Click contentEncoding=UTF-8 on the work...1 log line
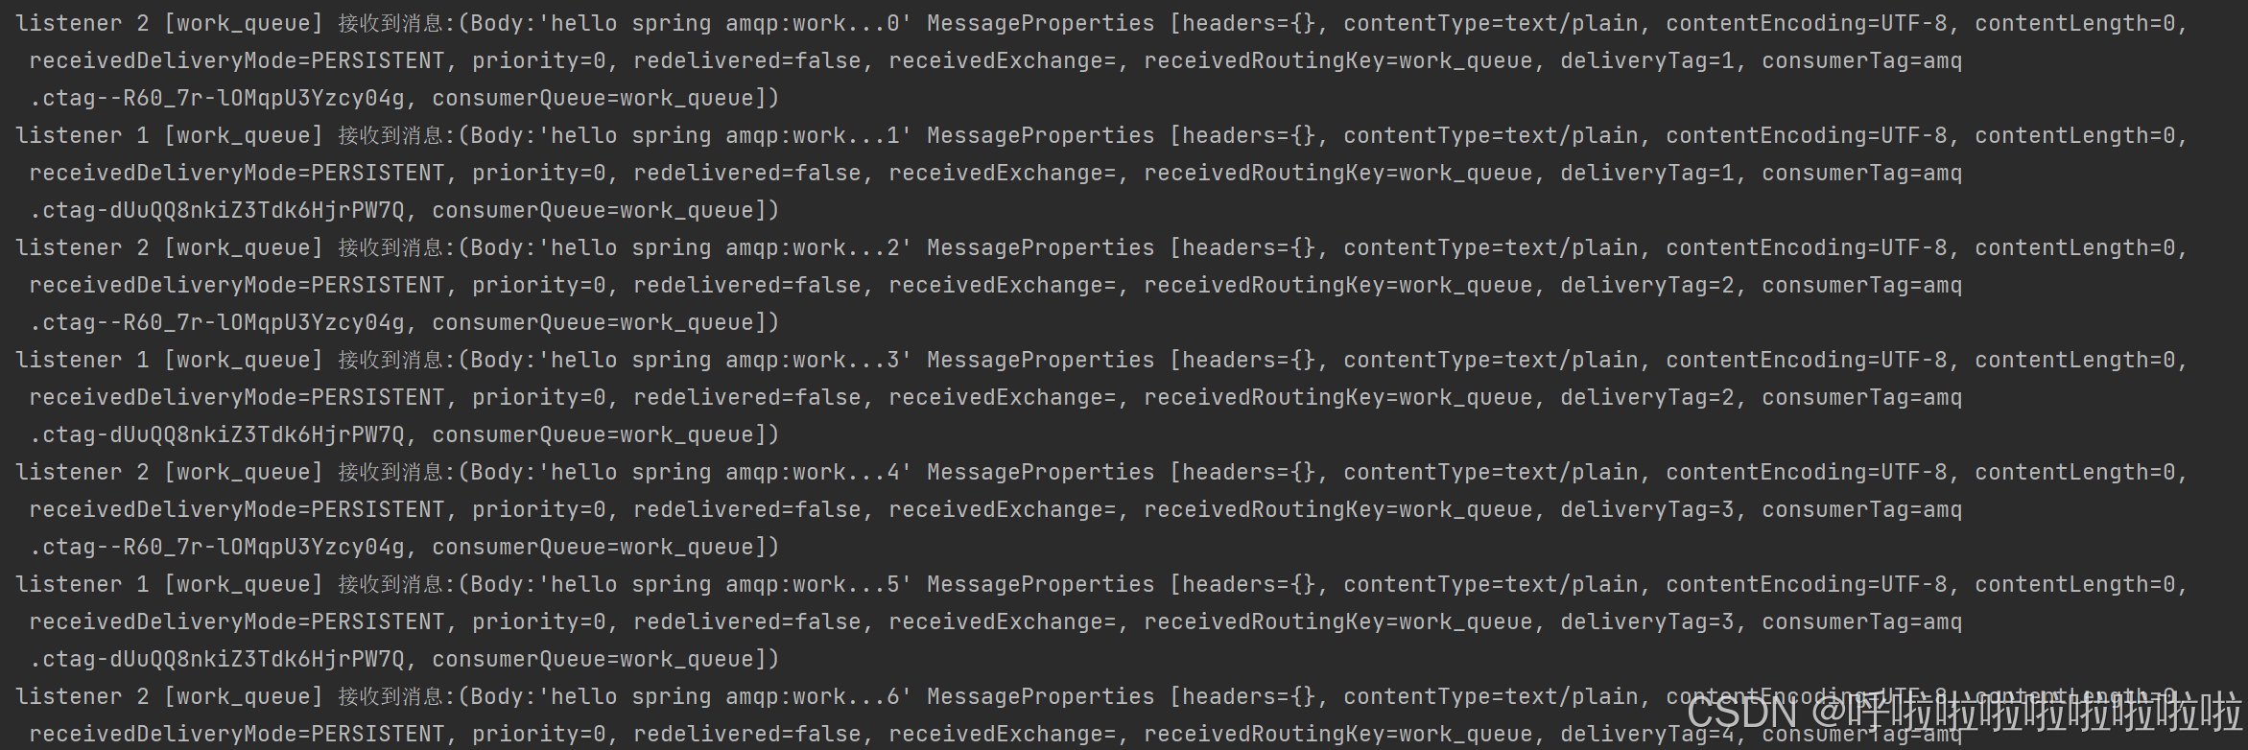Screen dimensions: 2248x750 point(1806,135)
